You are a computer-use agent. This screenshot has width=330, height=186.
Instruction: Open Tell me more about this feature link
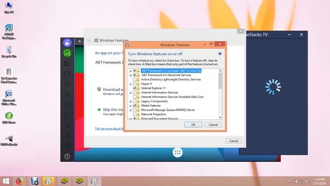coord(109,129)
